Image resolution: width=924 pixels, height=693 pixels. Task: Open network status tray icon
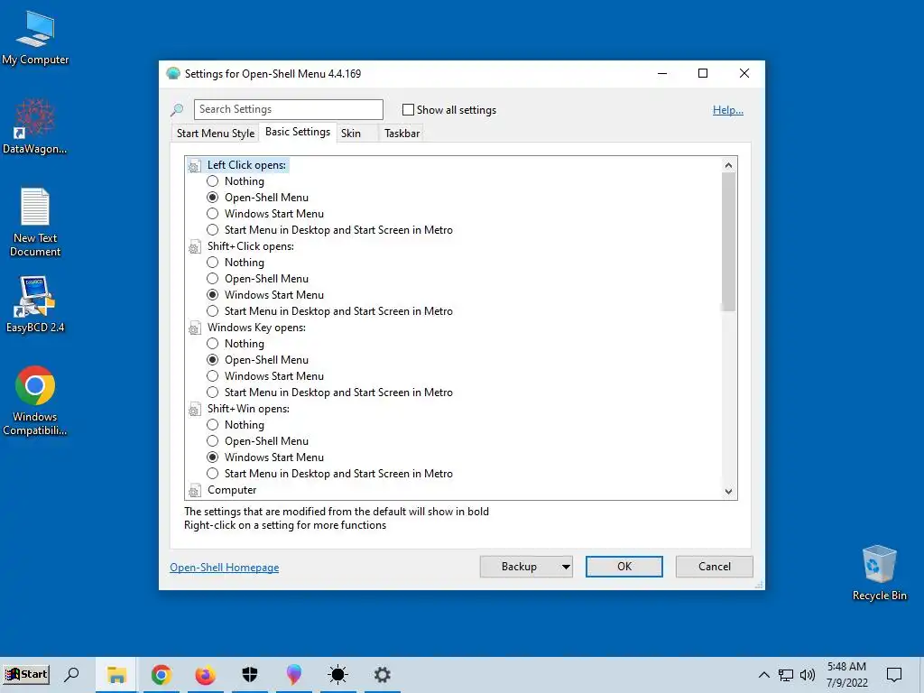click(786, 675)
